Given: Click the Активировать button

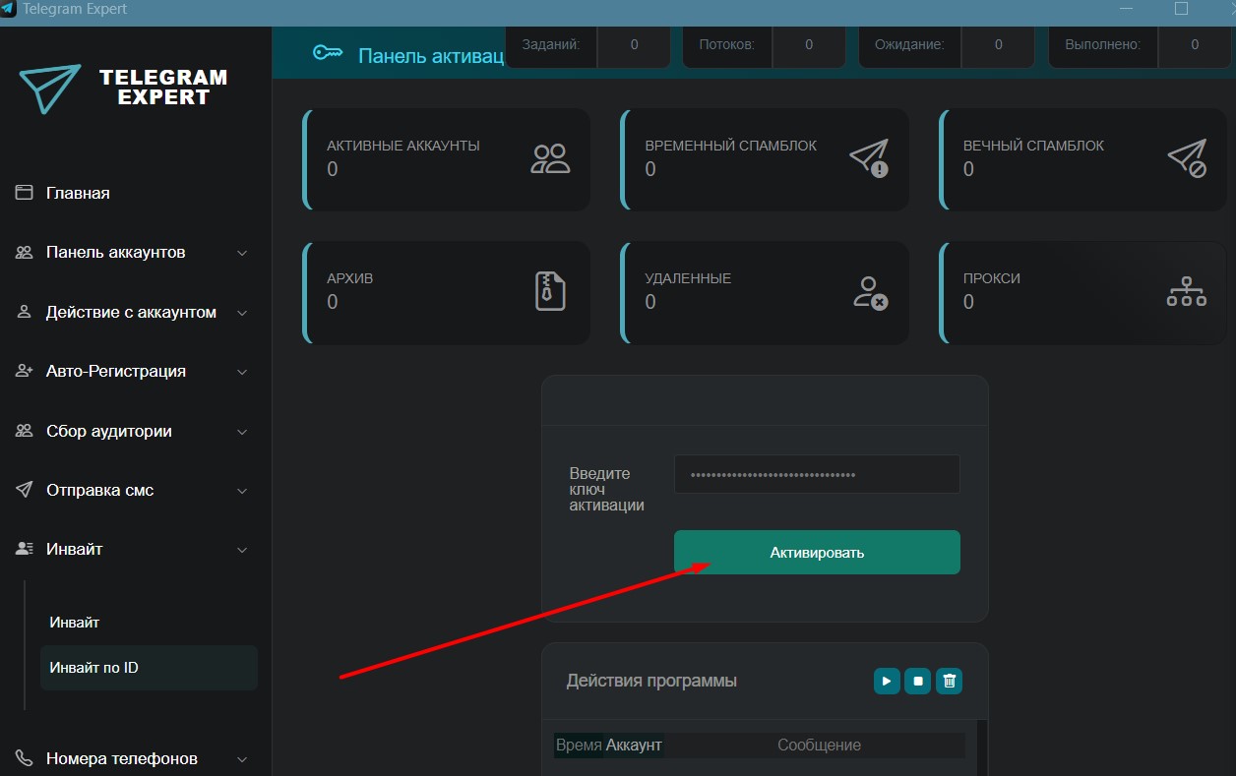Looking at the screenshot, I should coord(816,552).
